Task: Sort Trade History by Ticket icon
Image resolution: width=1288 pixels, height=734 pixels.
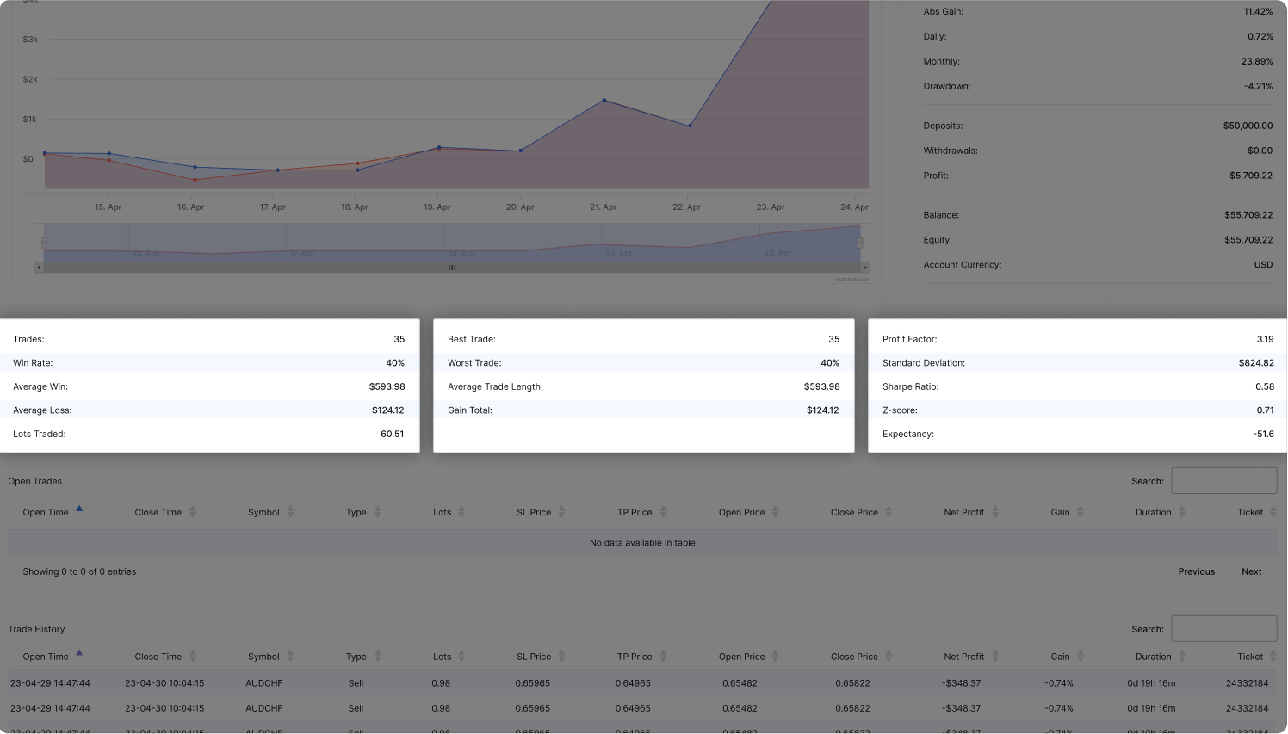Action: click(1273, 657)
